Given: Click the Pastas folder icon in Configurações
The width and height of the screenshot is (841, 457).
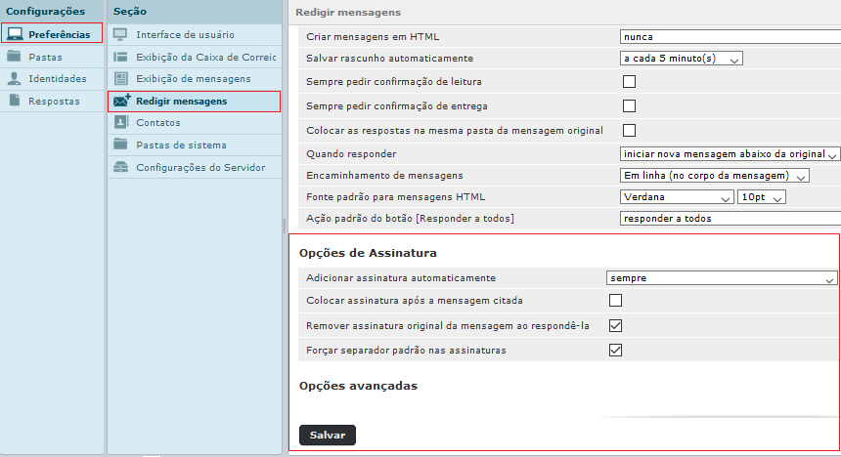Looking at the screenshot, I should tap(15, 57).
